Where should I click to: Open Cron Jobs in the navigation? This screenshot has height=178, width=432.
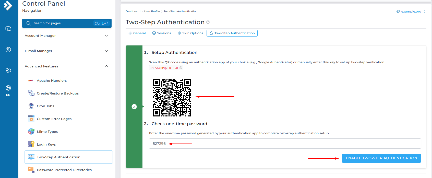pos(45,106)
